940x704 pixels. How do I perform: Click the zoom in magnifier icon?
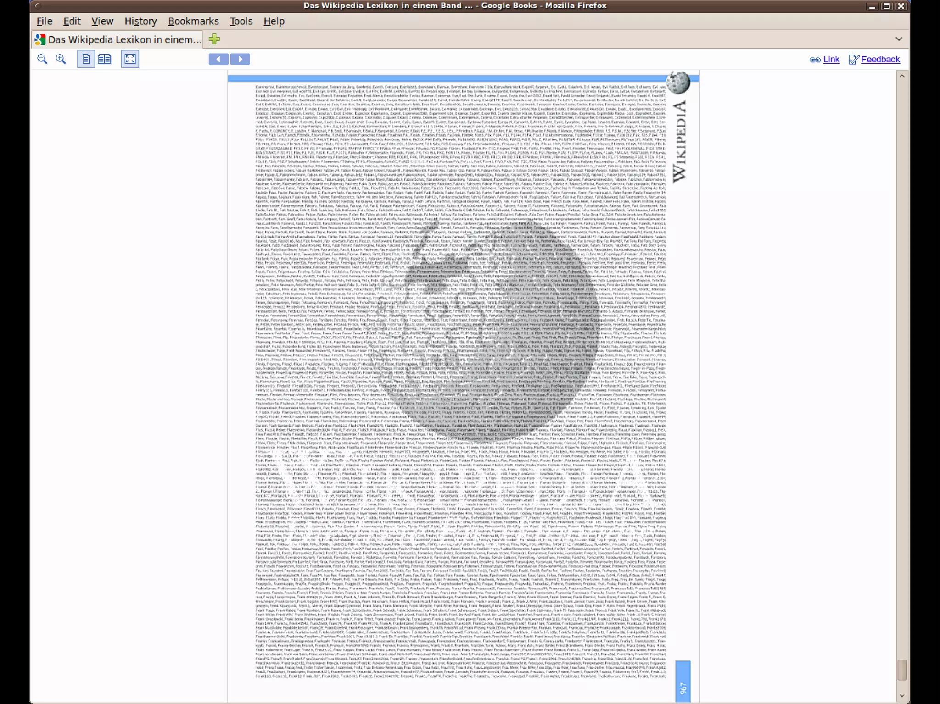coord(61,59)
